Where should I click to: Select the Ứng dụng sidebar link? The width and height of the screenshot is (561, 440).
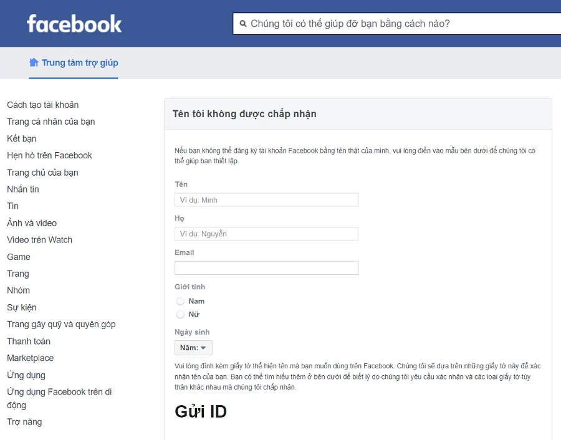(x=26, y=375)
